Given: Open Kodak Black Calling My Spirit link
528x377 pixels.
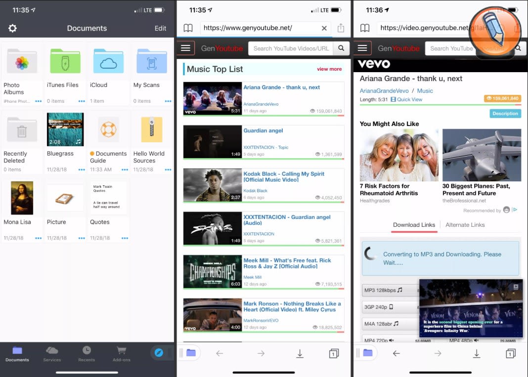Looking at the screenshot, I should [x=284, y=177].
